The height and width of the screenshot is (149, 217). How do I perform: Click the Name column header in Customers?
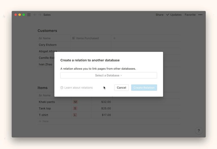pos(47,38)
